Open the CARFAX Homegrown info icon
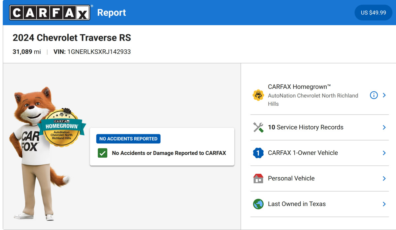The image size is (396, 230). pyautogui.click(x=374, y=95)
